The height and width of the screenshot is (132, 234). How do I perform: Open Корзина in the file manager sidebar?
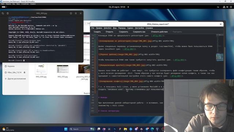11,66
